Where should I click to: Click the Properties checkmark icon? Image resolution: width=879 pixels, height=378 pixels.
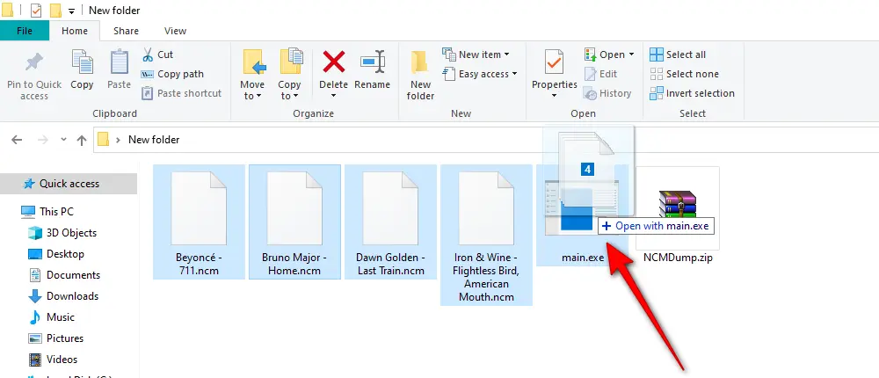click(554, 62)
